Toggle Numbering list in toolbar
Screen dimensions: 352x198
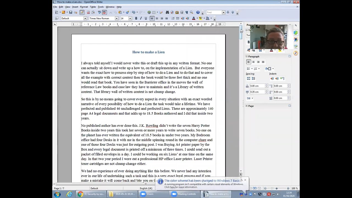point(173,18)
